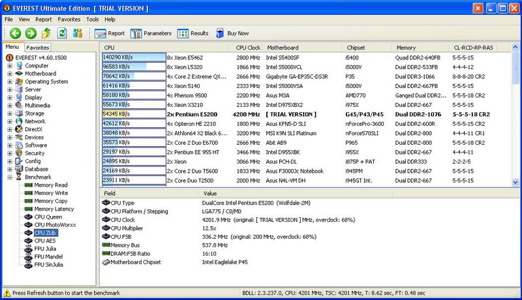Open the Tools menu

coord(93,20)
